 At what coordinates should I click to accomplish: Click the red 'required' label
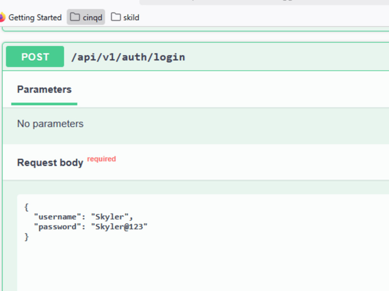point(102,159)
